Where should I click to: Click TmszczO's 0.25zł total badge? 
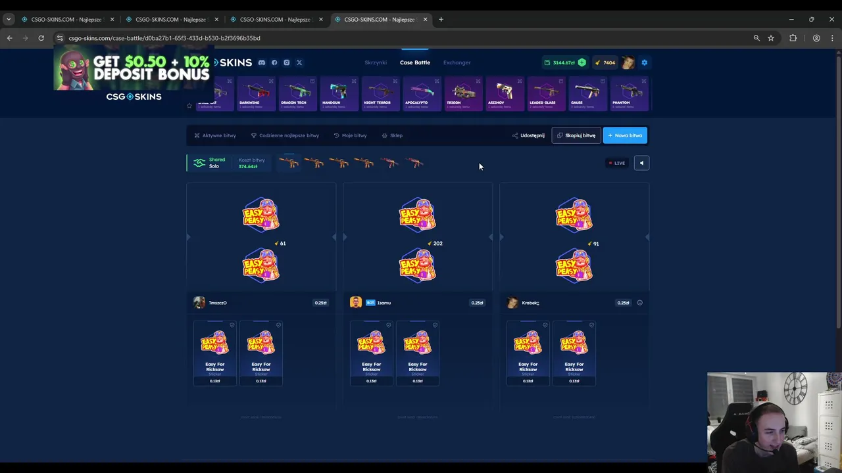pyautogui.click(x=321, y=303)
